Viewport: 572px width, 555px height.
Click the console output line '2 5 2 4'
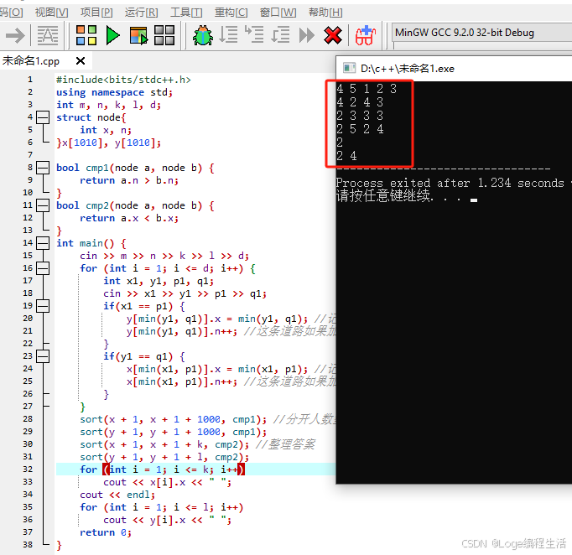click(x=360, y=129)
